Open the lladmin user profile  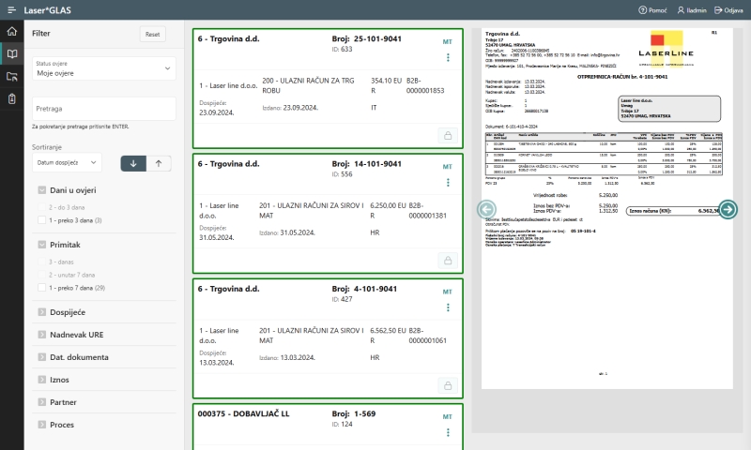692,10
